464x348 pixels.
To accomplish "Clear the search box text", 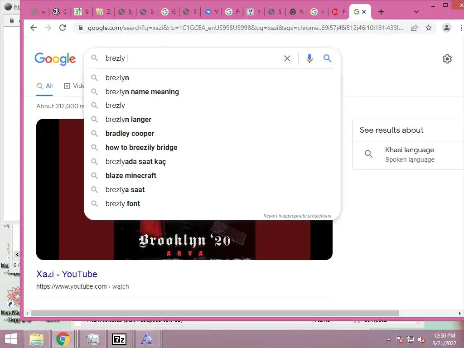I will (287, 58).
